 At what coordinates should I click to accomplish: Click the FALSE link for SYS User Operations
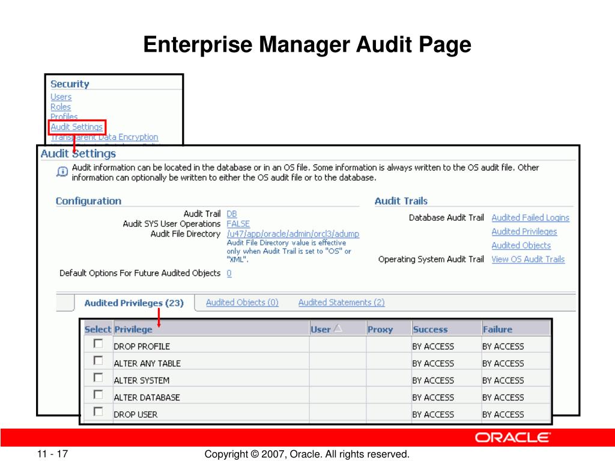[x=238, y=224]
